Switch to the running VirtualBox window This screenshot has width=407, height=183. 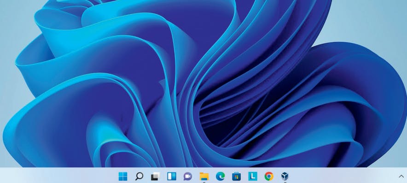click(285, 176)
